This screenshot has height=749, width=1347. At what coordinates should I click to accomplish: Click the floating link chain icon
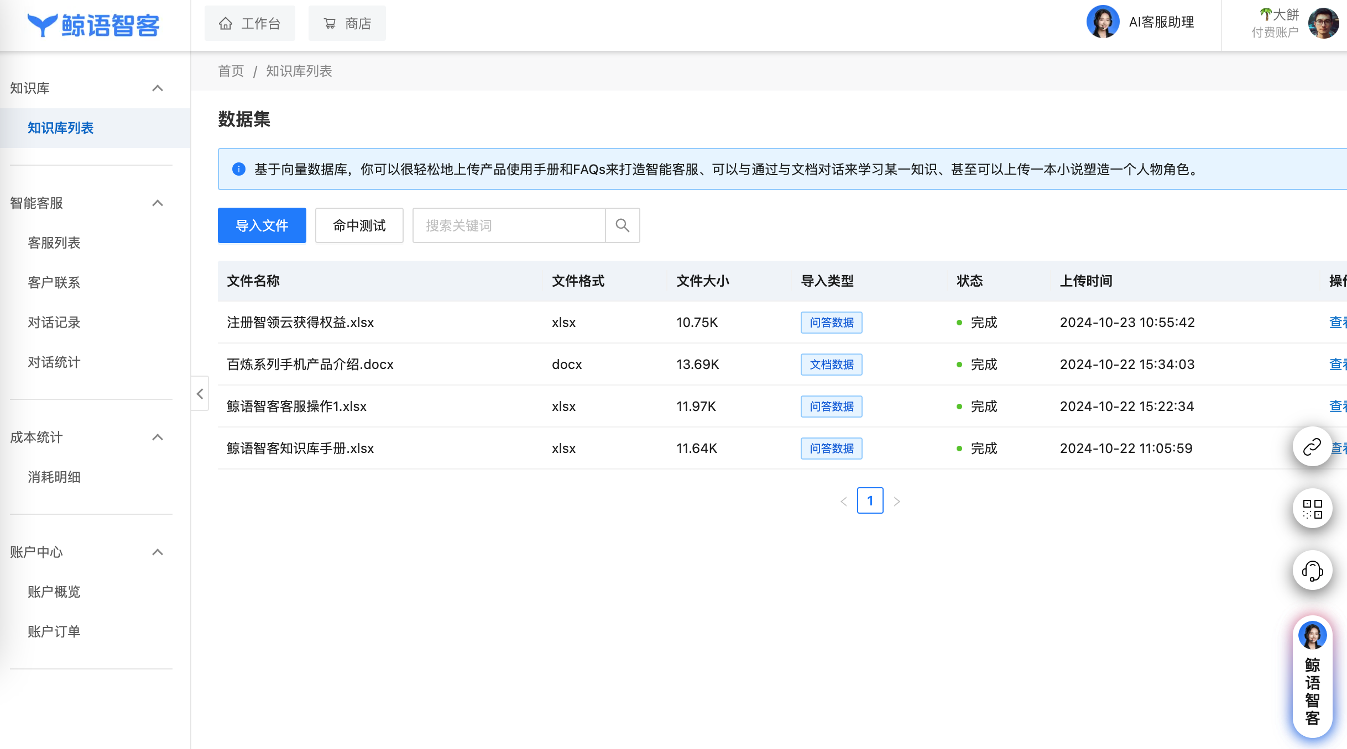click(1312, 446)
